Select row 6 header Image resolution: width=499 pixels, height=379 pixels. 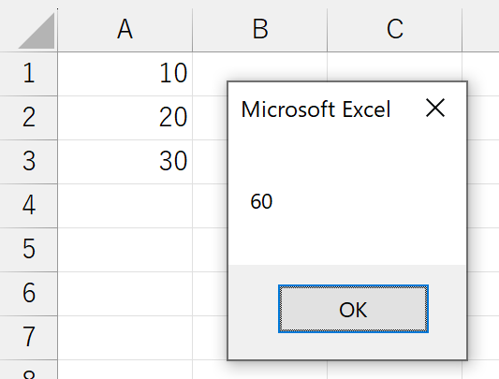coord(29,294)
